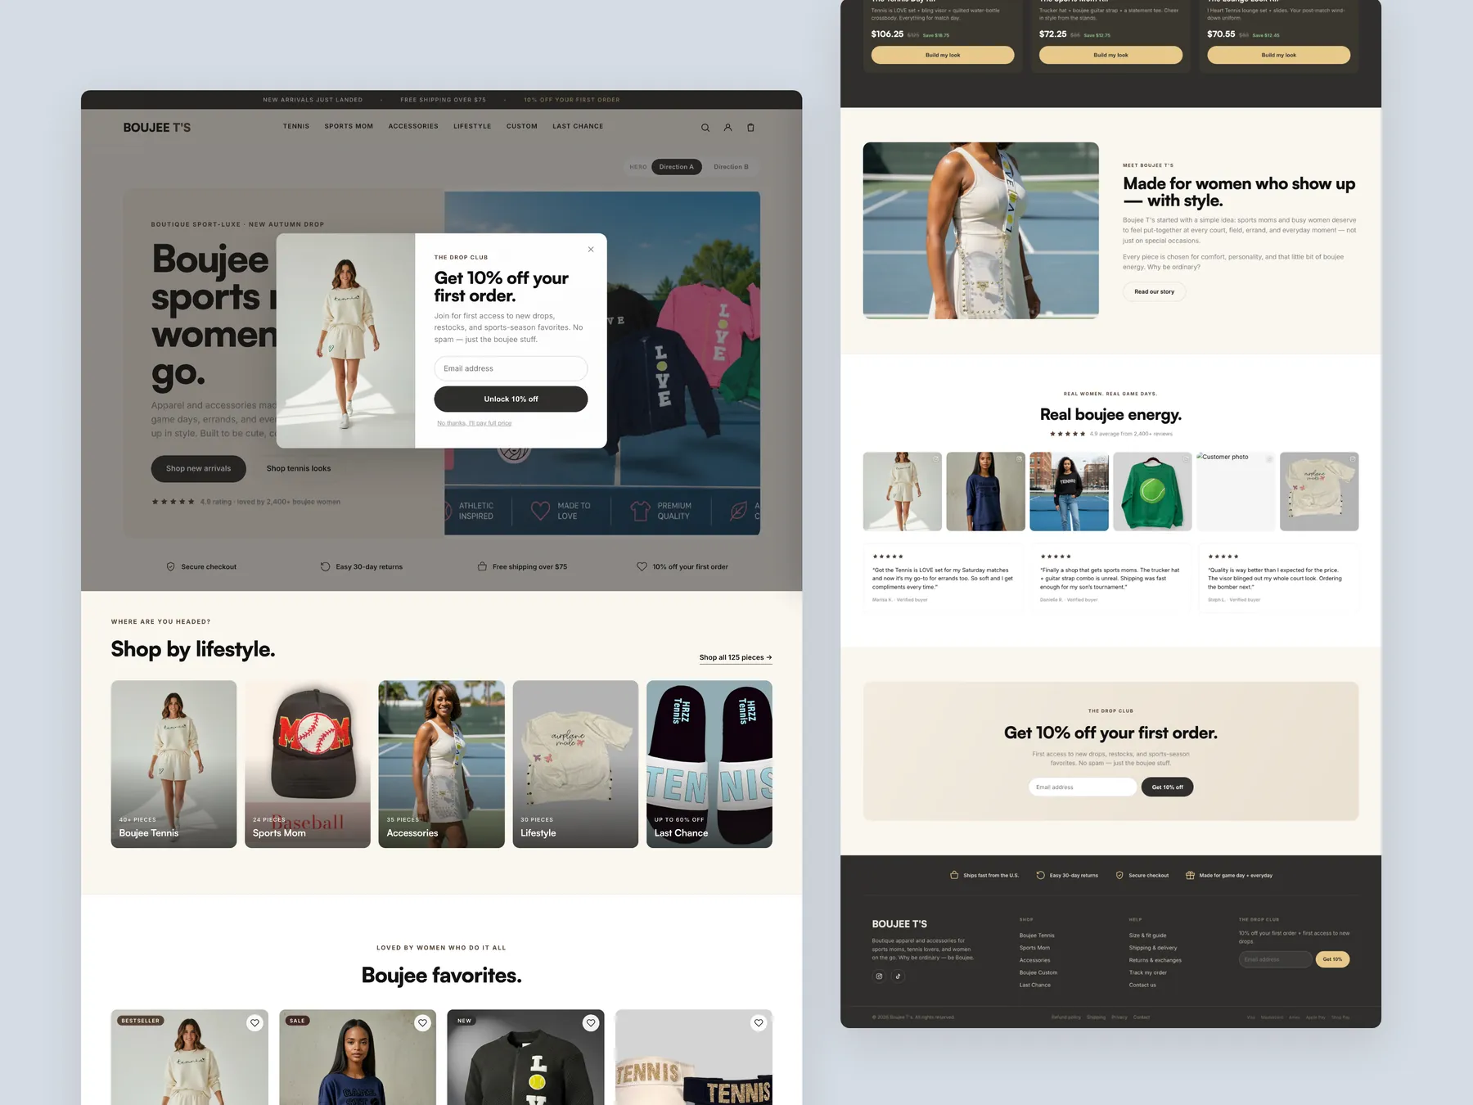The height and width of the screenshot is (1105, 1473).
Task: Favorite the Tennis visor product heart icon
Action: click(x=759, y=1023)
